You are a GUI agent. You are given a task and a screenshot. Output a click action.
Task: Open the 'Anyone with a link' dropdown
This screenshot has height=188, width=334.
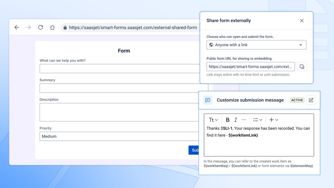tap(257, 45)
